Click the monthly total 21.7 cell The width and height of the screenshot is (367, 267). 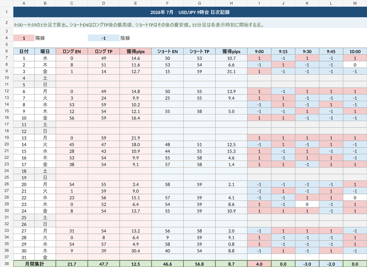pyautogui.click(x=72, y=264)
